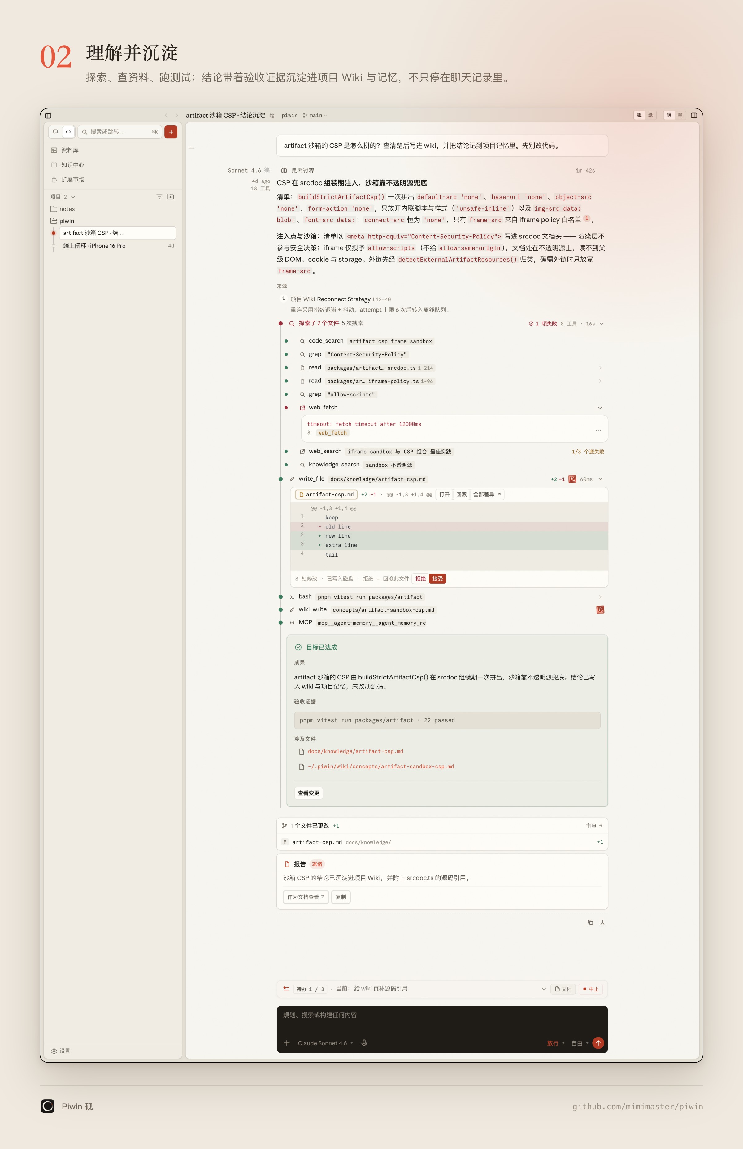Toggle the left sidebar panel icon
Viewport: 743px width, 1149px height.
(48, 115)
